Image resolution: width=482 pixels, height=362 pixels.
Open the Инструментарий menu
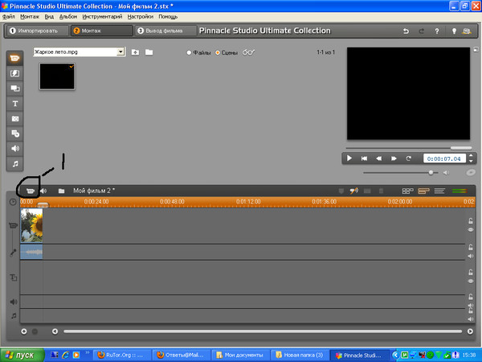[102, 17]
